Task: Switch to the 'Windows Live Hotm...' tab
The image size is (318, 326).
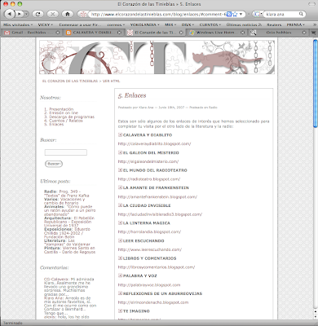Action: [216, 33]
